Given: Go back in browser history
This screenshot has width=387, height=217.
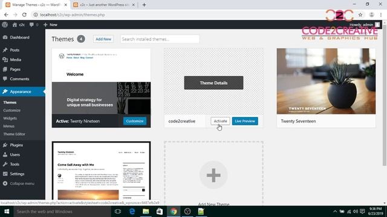Looking at the screenshot, I should click(x=6, y=14).
